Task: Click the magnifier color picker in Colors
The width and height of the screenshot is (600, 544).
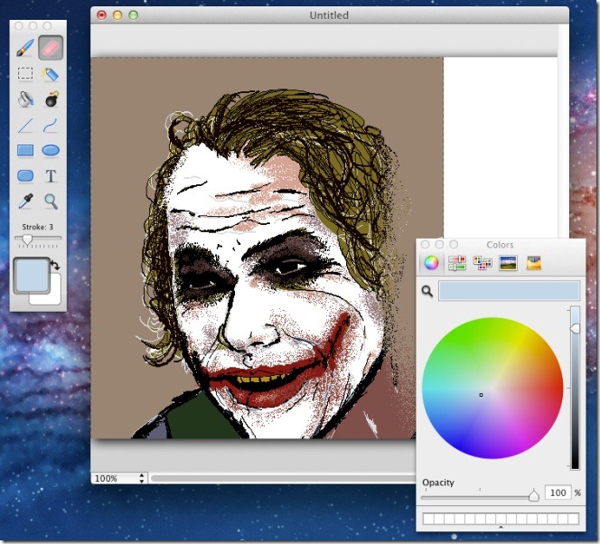Action: point(427,291)
